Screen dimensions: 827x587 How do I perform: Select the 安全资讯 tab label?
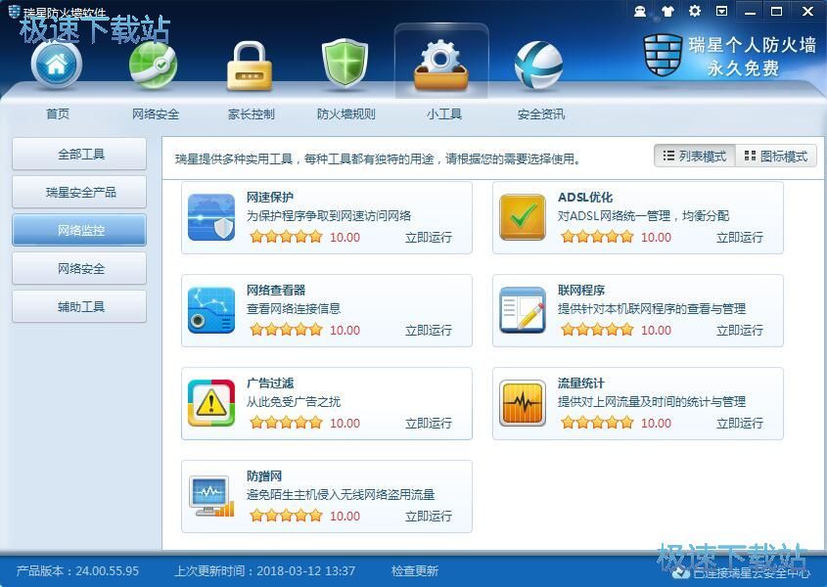coord(540,113)
